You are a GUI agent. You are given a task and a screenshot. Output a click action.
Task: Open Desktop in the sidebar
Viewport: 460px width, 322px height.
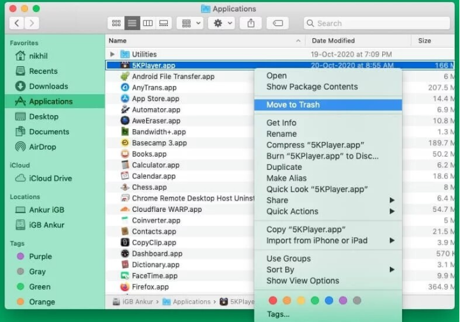pyautogui.click(x=55, y=116)
